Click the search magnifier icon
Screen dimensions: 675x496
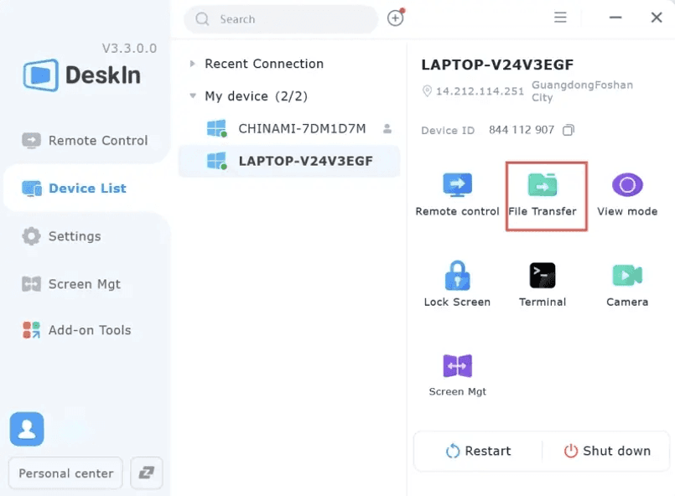pos(202,19)
